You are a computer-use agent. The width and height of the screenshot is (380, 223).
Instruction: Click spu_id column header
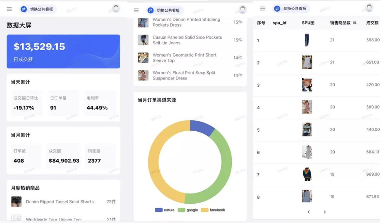coord(279,23)
